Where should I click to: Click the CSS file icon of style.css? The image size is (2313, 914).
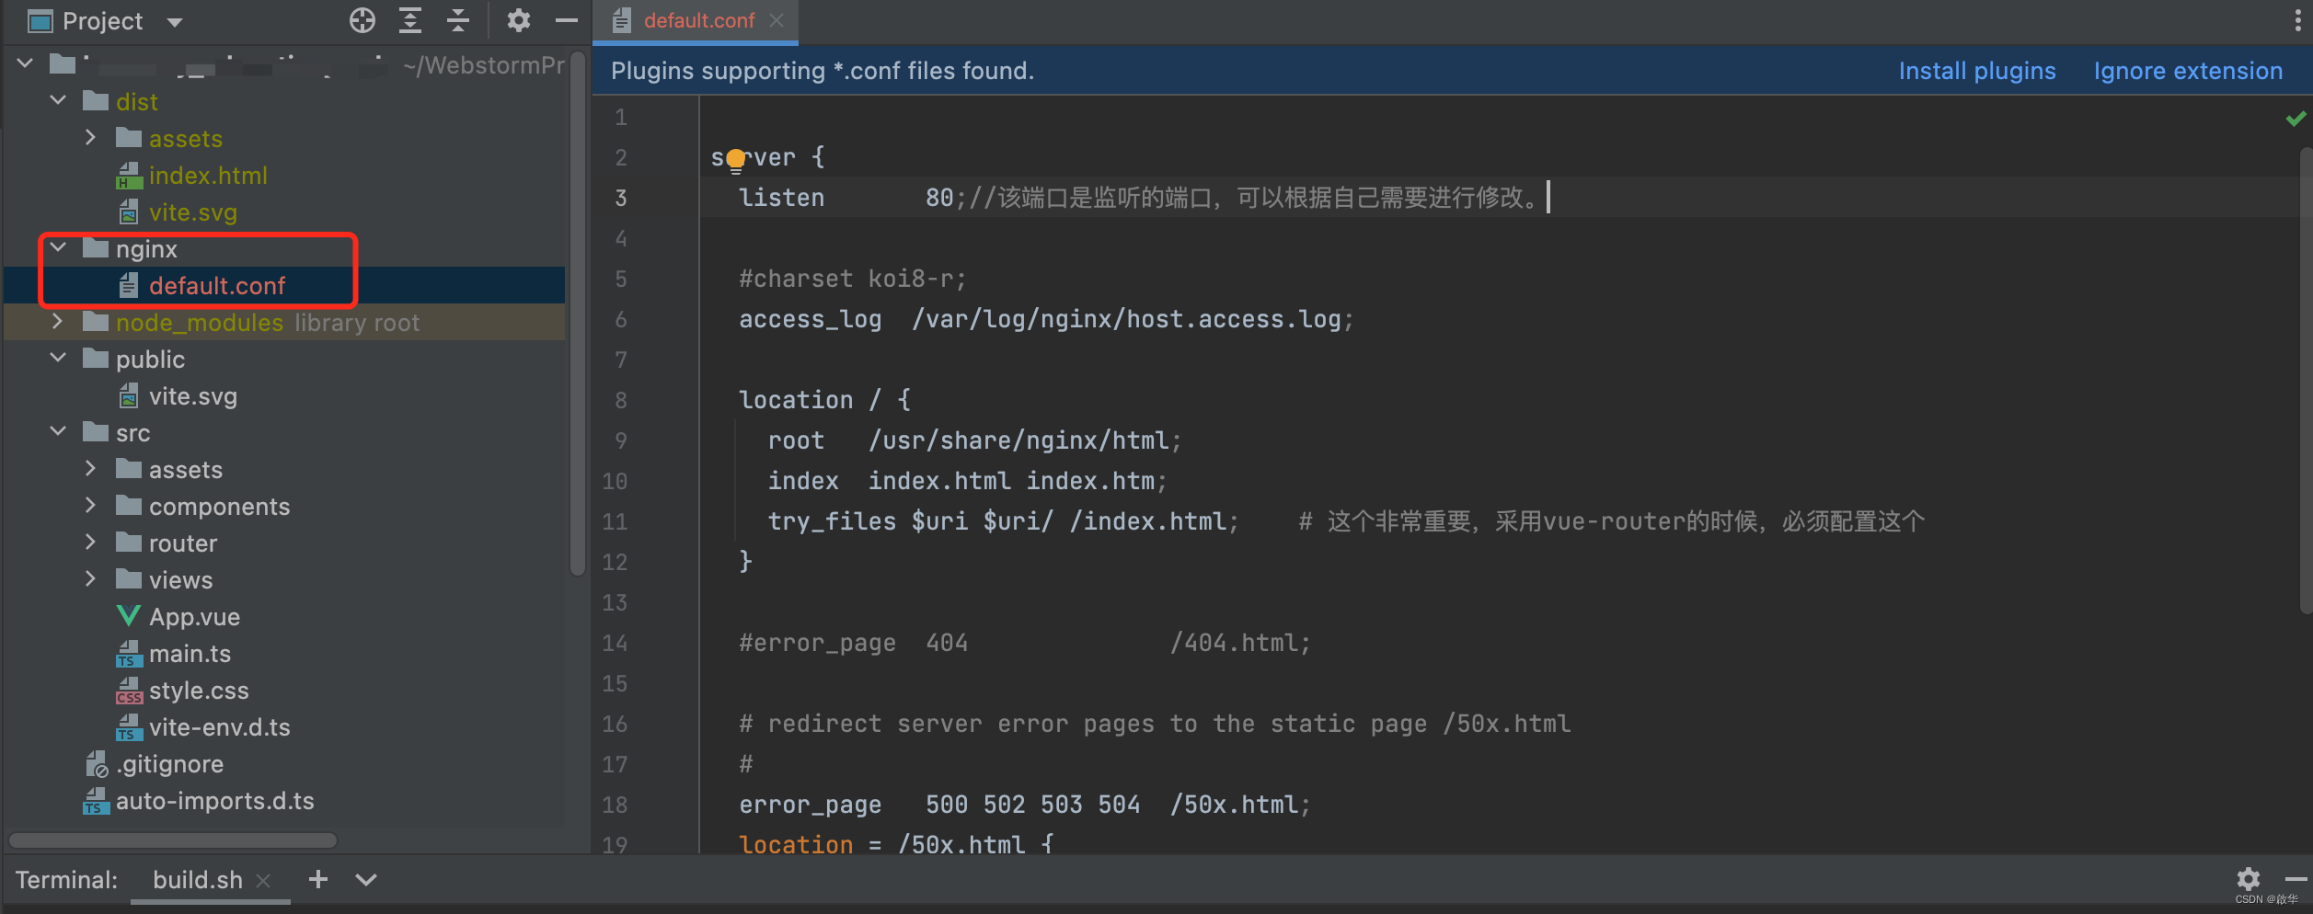click(129, 691)
